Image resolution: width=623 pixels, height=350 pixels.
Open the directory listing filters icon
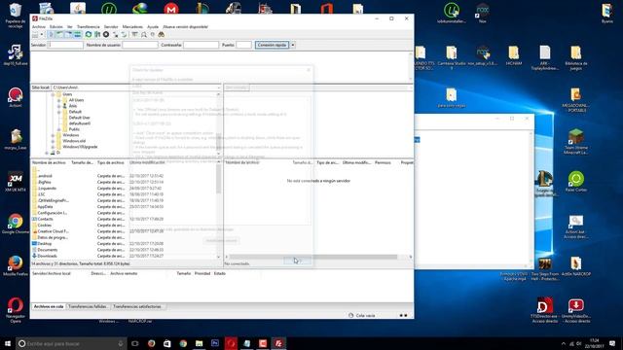[x=135, y=35]
